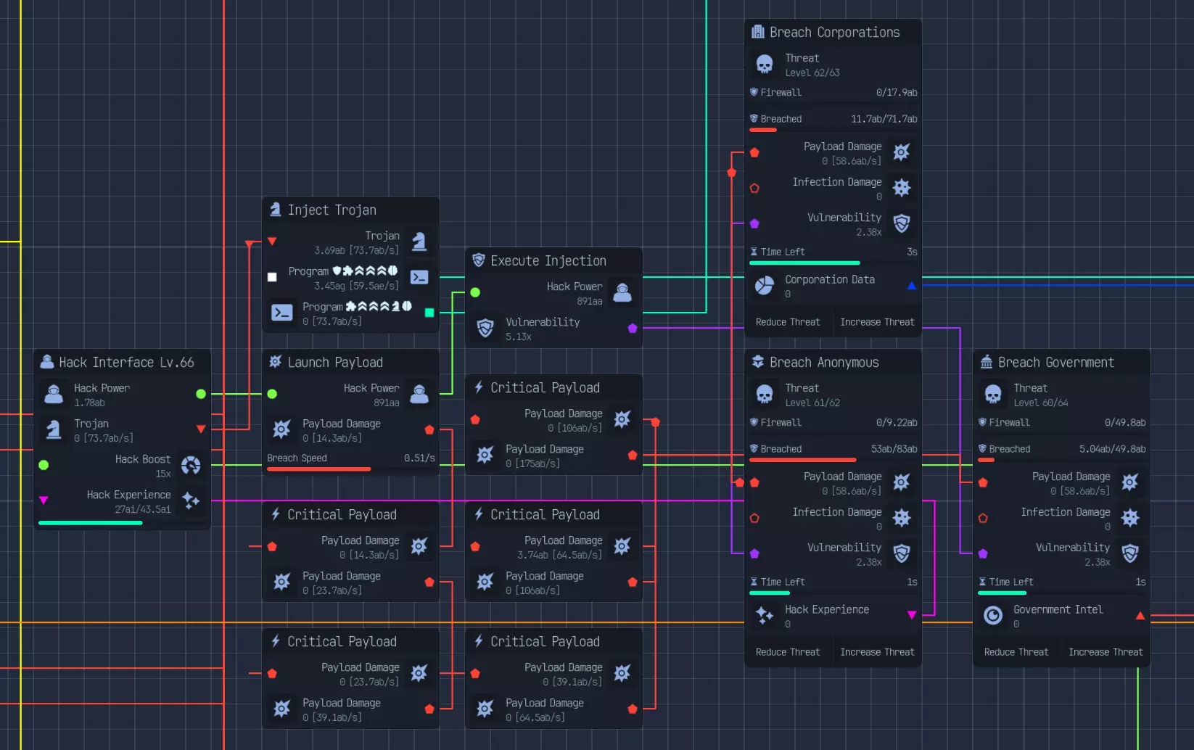Click Reduce Threat in Breach Corporations

(x=788, y=322)
